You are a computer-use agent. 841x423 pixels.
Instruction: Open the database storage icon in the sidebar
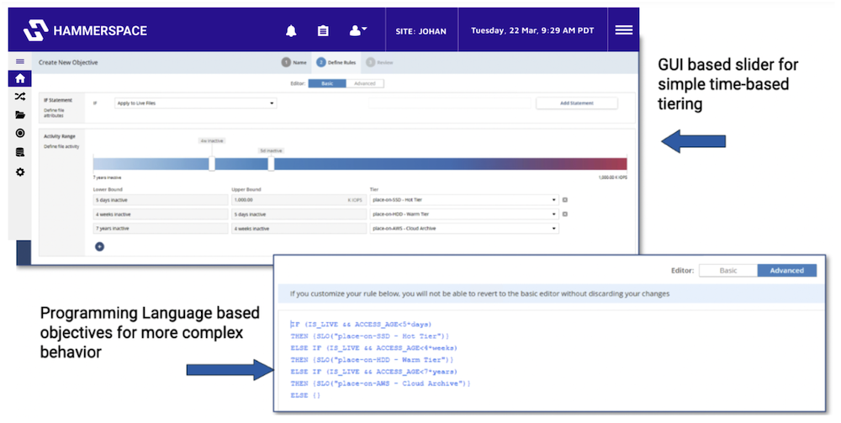(x=20, y=152)
